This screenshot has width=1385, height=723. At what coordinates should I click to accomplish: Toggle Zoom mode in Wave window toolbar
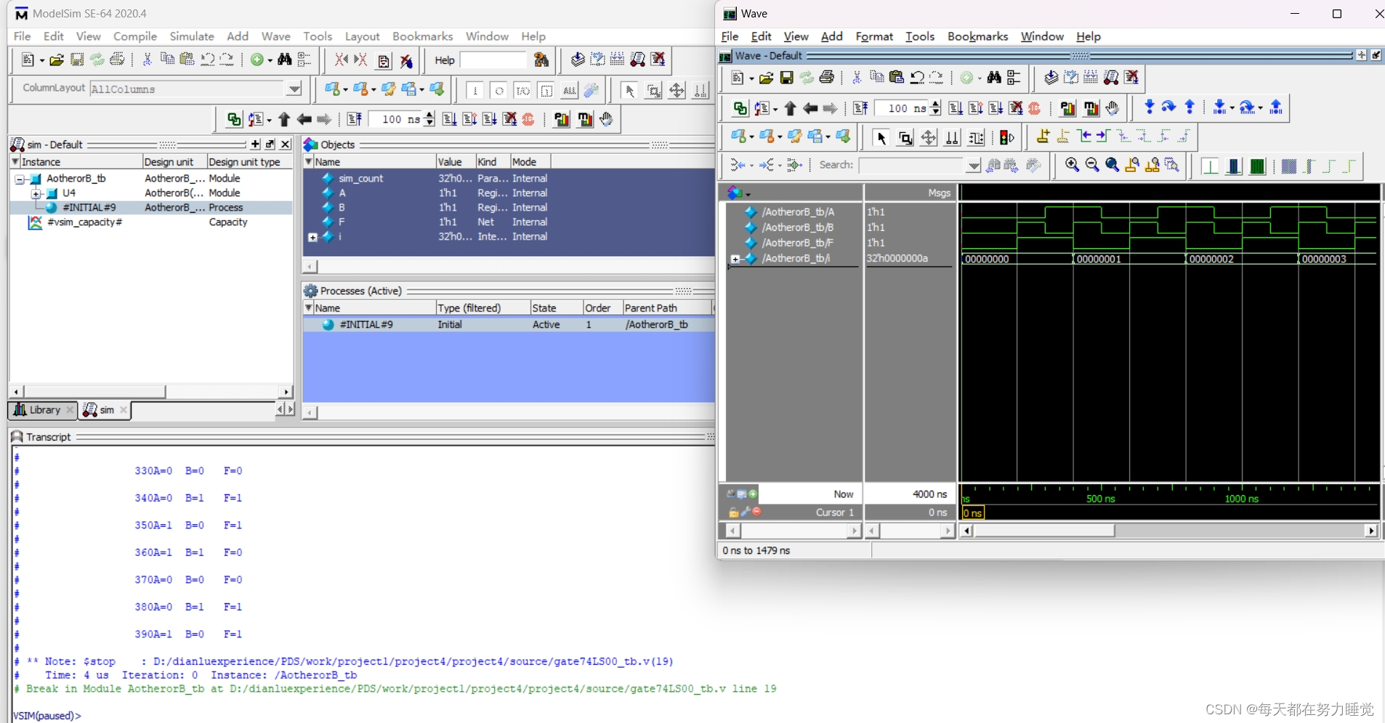click(x=905, y=137)
